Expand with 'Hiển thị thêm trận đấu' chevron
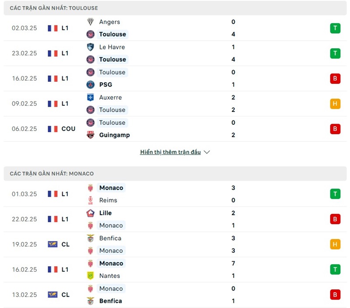350x308 pixels. point(207,152)
